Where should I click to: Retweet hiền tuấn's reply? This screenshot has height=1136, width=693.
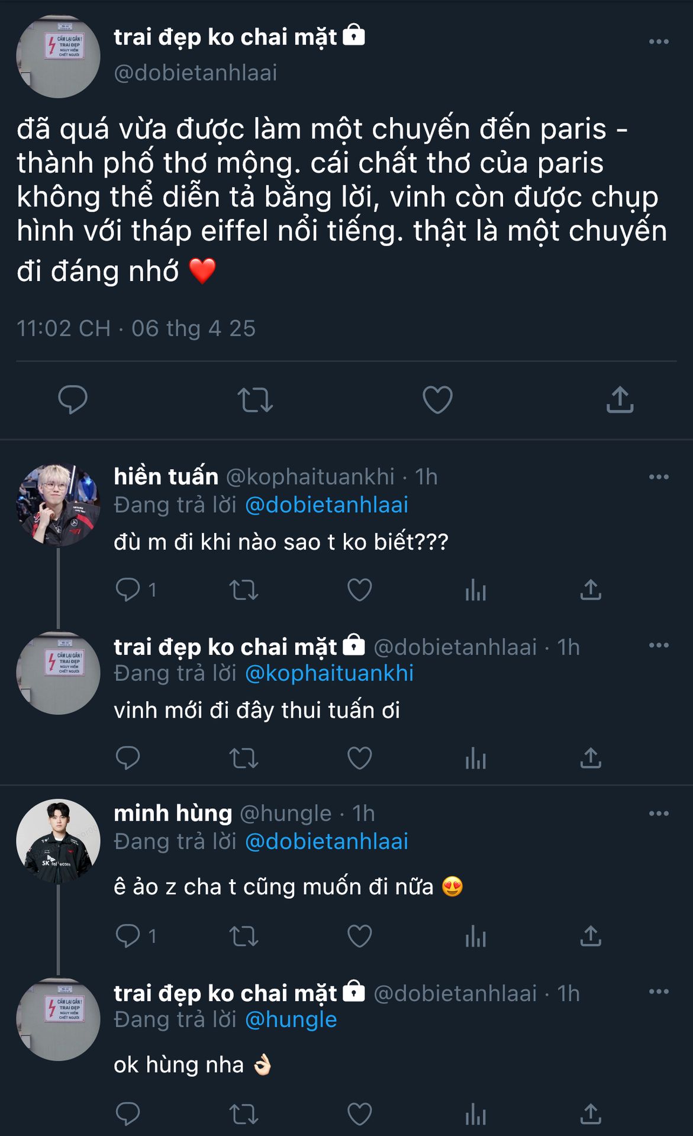click(244, 590)
